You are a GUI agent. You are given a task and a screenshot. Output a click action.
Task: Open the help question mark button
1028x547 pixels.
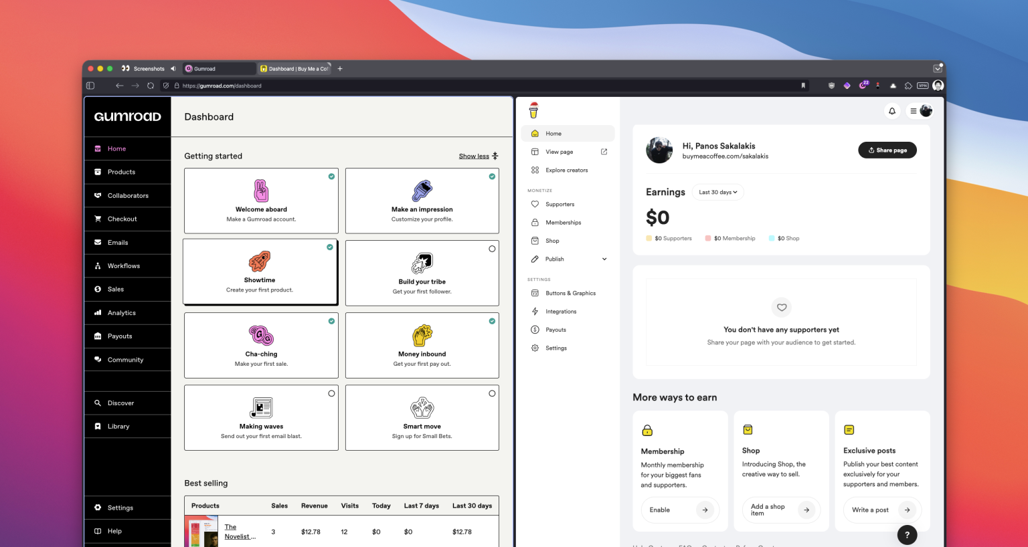(907, 534)
